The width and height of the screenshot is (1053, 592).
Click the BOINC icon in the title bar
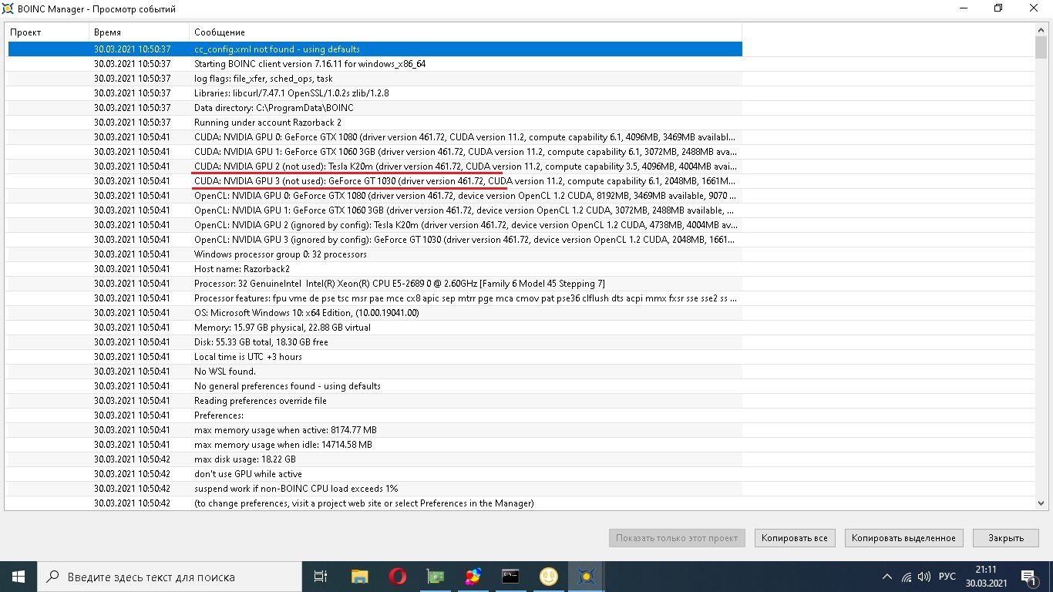(8, 8)
